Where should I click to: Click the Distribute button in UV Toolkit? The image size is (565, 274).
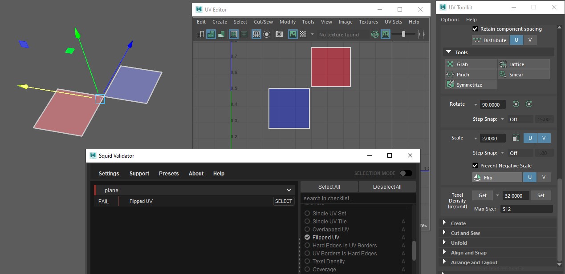point(490,40)
